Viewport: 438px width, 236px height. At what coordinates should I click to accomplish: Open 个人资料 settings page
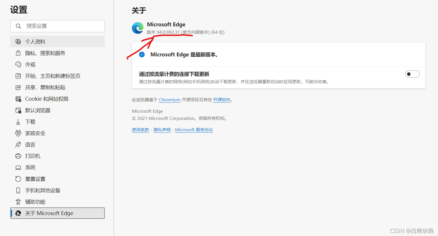point(58,41)
